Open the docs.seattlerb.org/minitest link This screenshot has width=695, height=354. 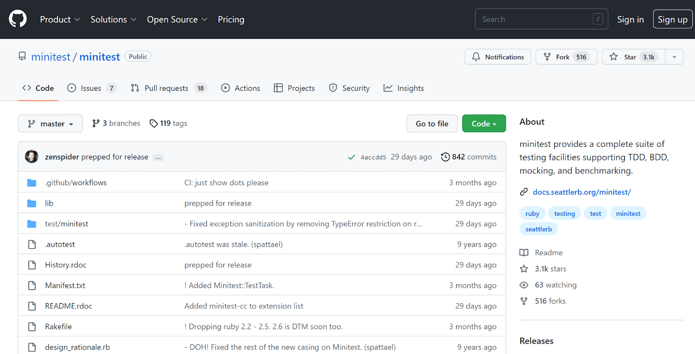[581, 192]
